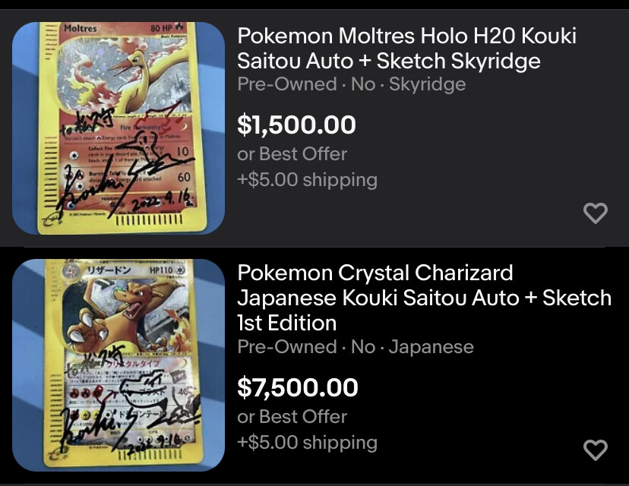
Task: Tap 'or Best Offer' under the Charizard price
Action: [292, 417]
